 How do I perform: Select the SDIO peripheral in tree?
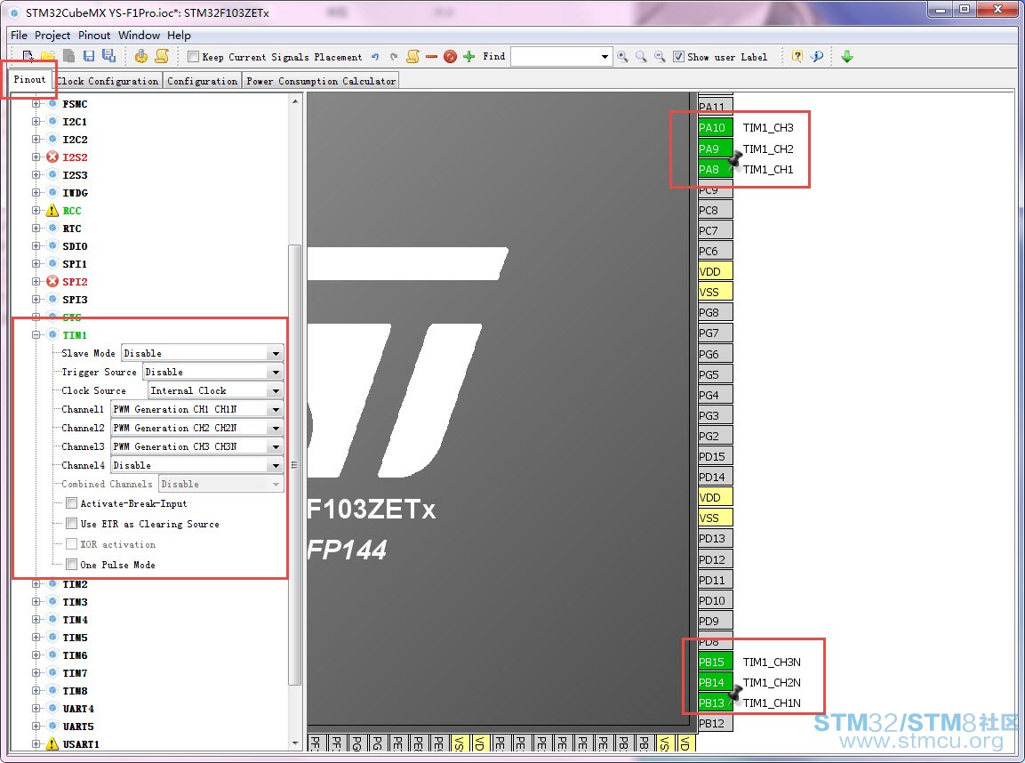coord(75,246)
